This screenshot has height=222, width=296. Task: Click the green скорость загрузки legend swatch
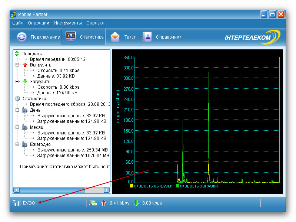tap(177, 186)
